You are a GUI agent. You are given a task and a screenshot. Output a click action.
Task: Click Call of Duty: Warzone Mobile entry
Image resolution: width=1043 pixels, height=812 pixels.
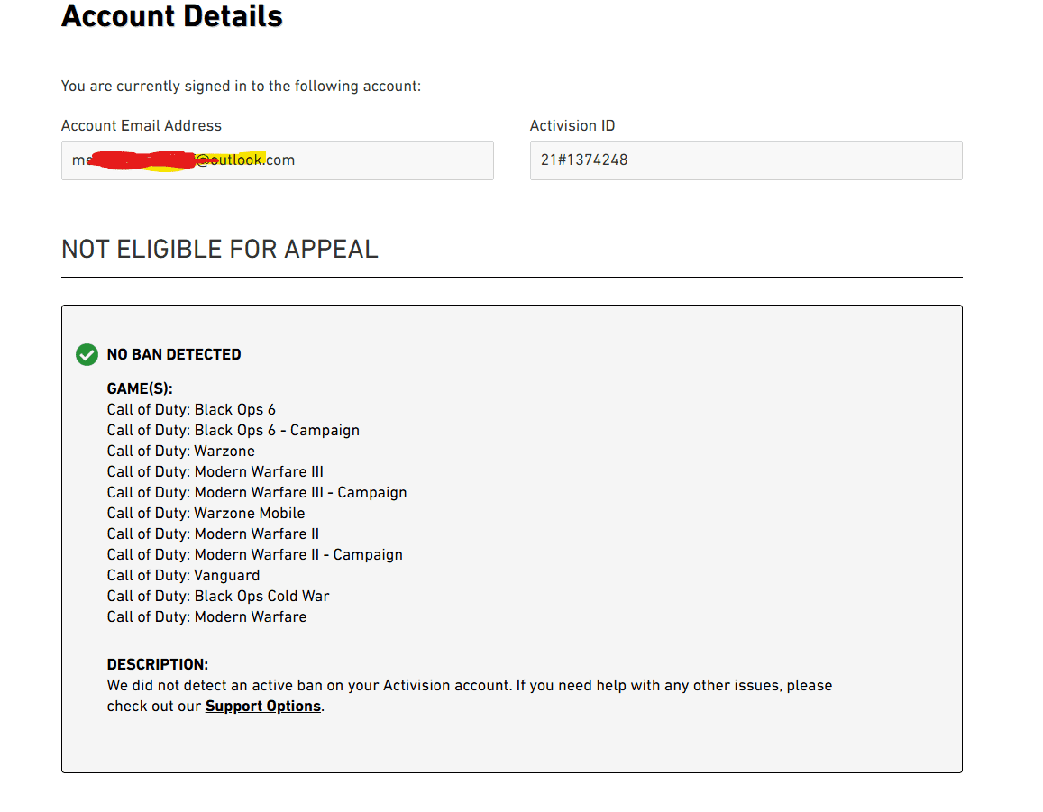point(206,513)
